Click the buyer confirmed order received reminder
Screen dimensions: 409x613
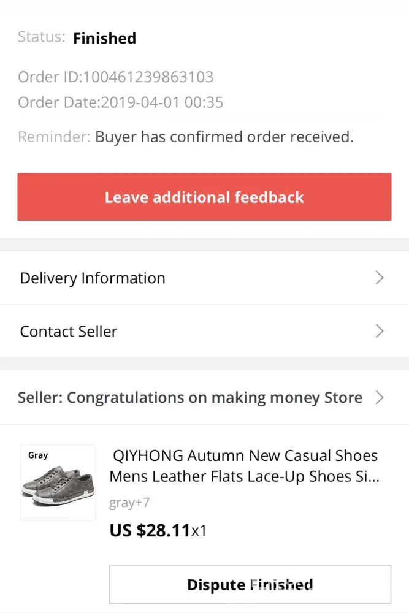(224, 137)
